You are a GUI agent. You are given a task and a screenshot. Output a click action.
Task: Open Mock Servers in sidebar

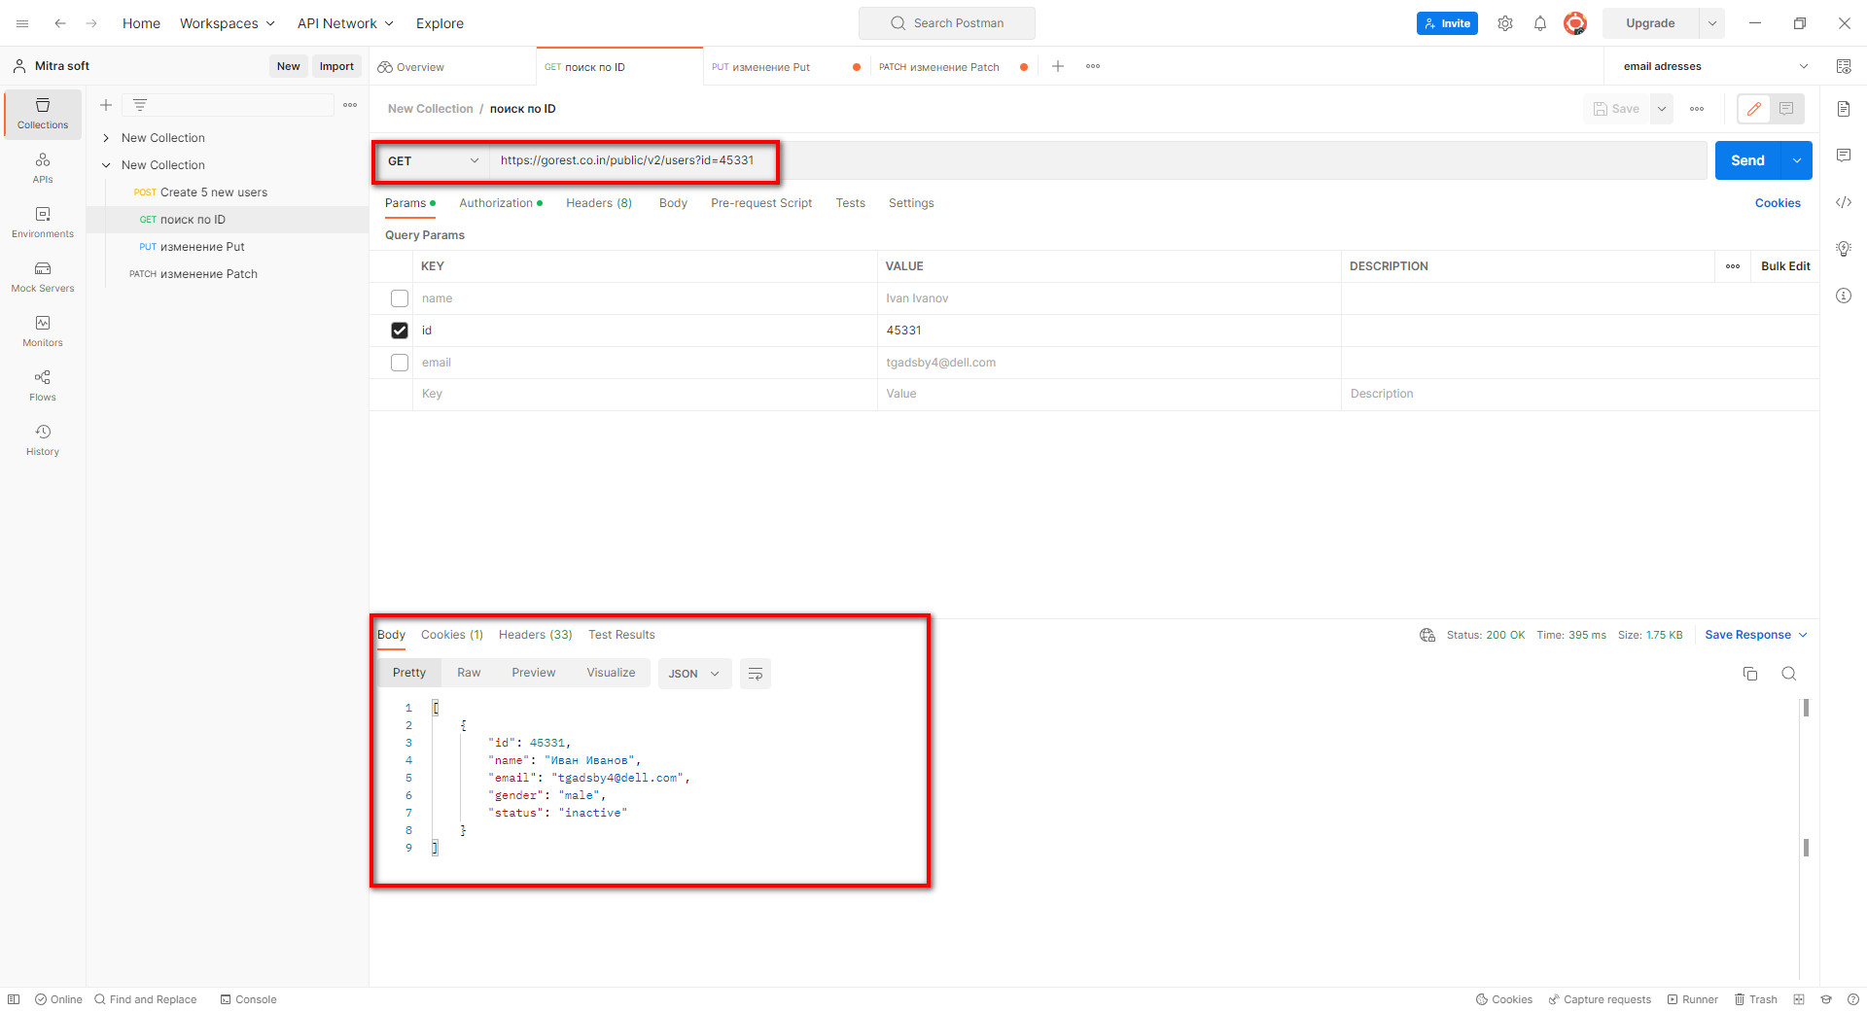pos(43,277)
